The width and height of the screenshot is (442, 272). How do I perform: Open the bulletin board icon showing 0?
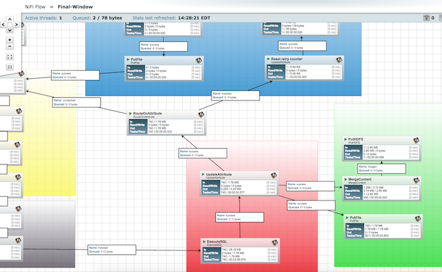coord(426,17)
